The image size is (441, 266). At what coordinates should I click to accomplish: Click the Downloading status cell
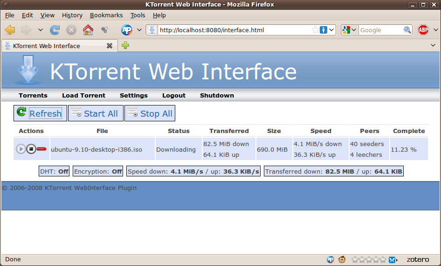point(179,149)
